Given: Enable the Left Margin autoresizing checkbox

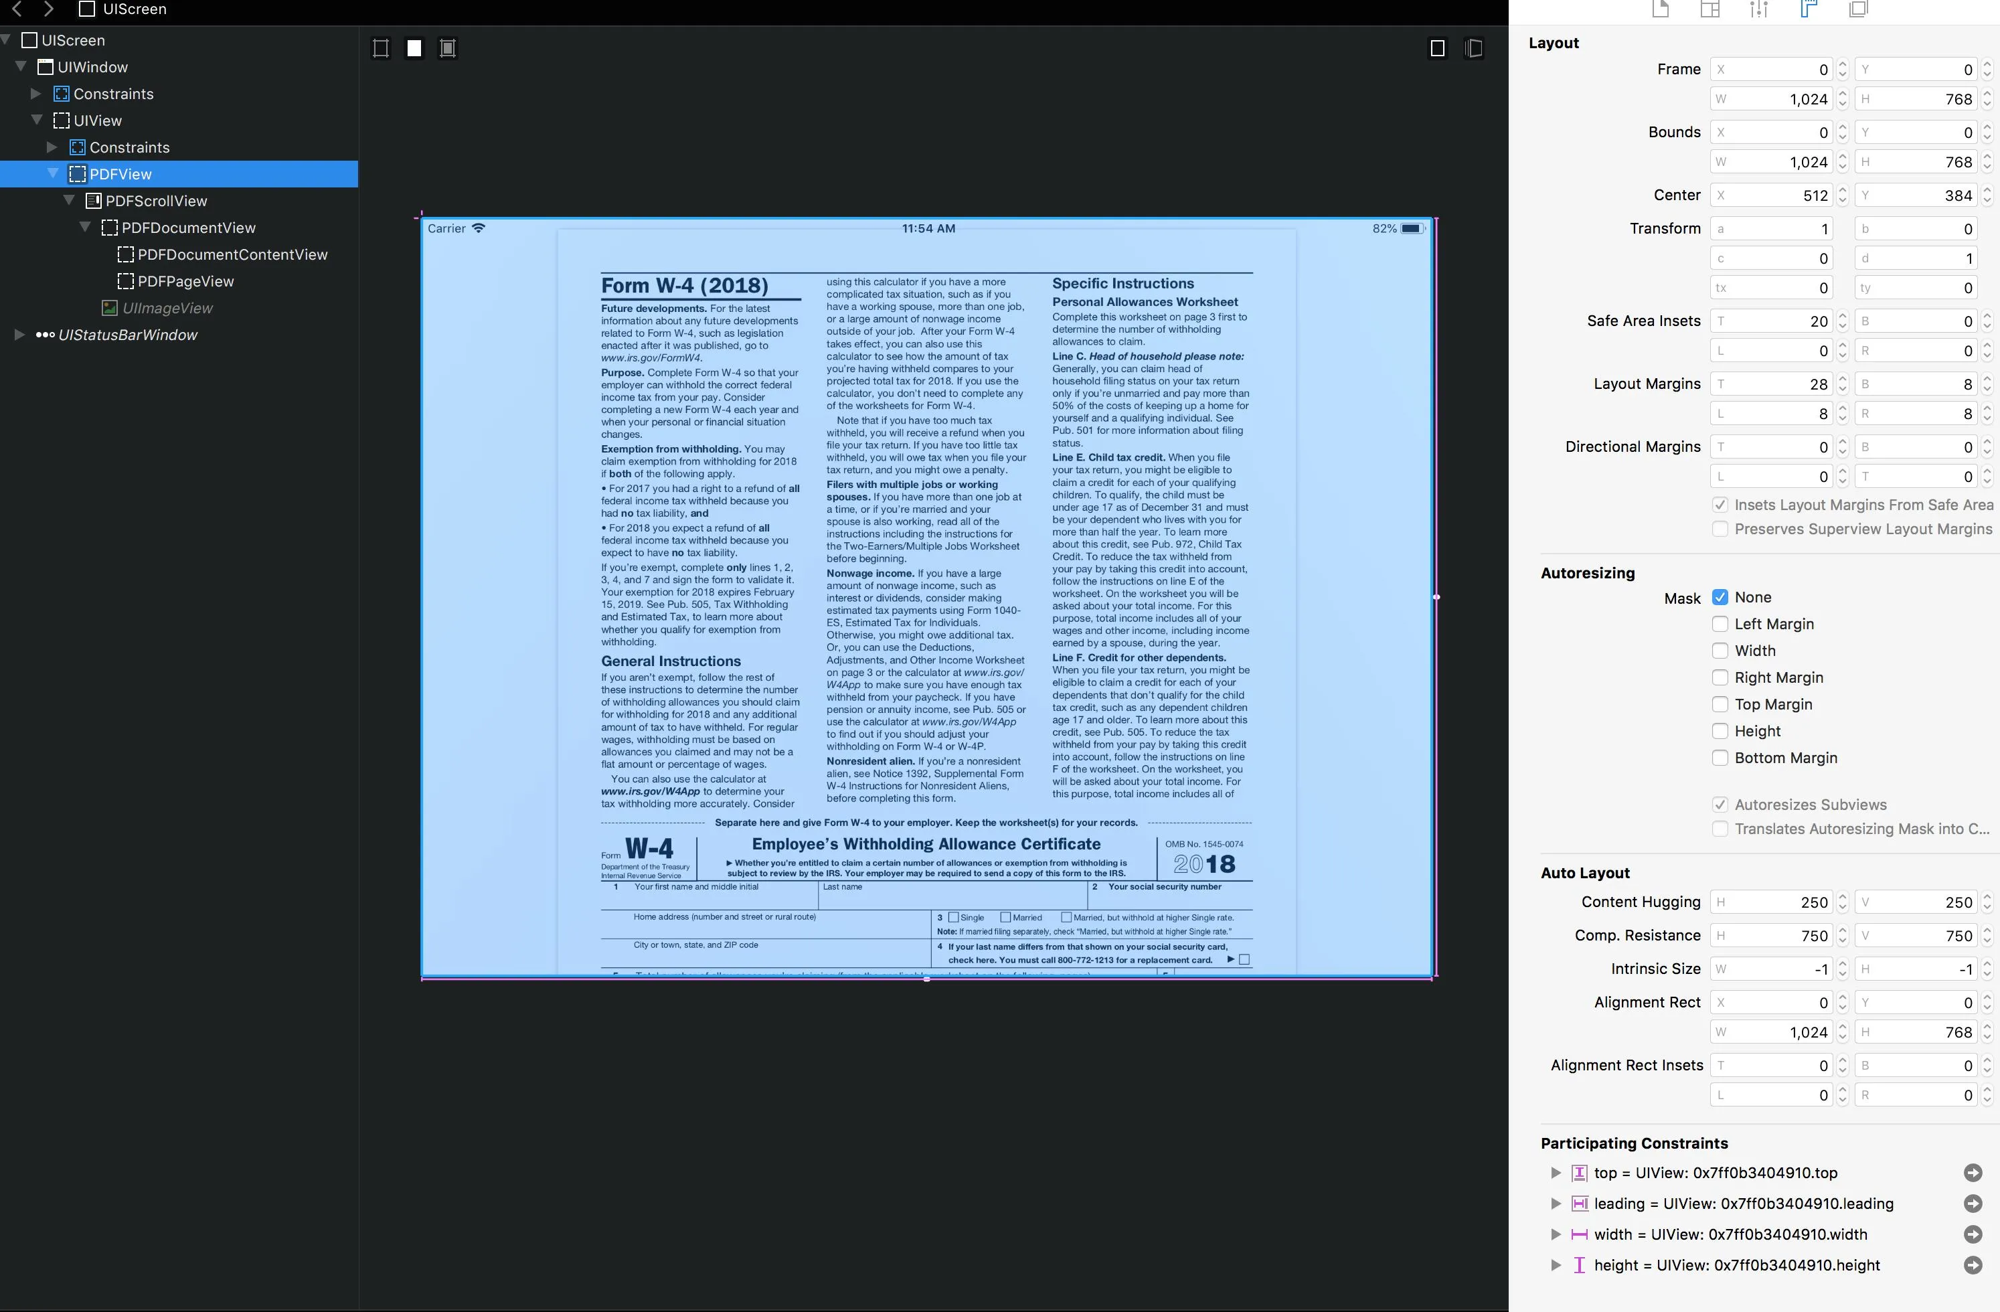Looking at the screenshot, I should tap(1720, 625).
